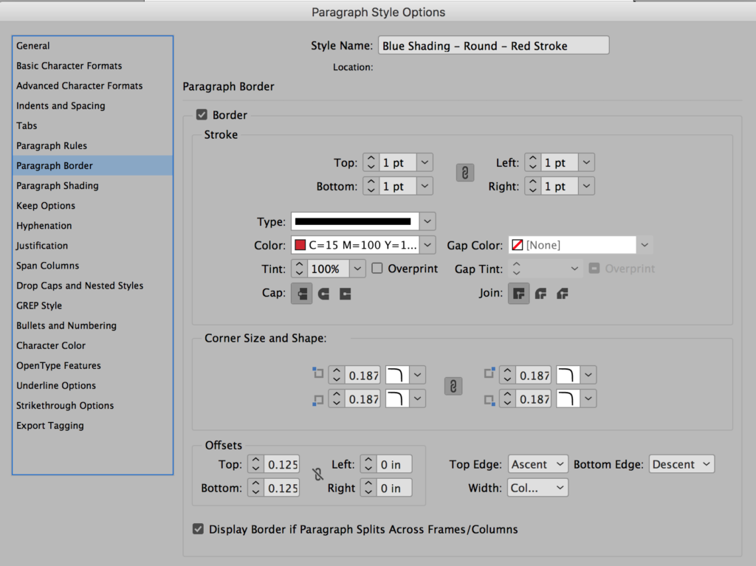Select the round join style
This screenshot has width=756, height=566.
click(540, 294)
